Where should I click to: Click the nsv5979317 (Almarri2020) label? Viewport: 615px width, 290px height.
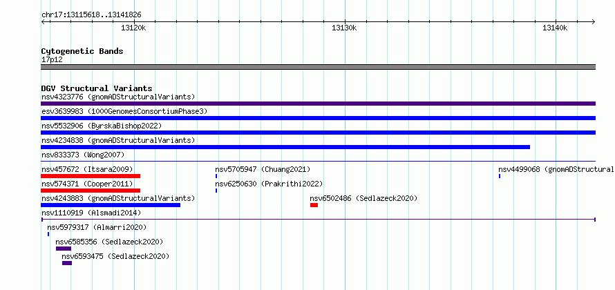point(97,227)
